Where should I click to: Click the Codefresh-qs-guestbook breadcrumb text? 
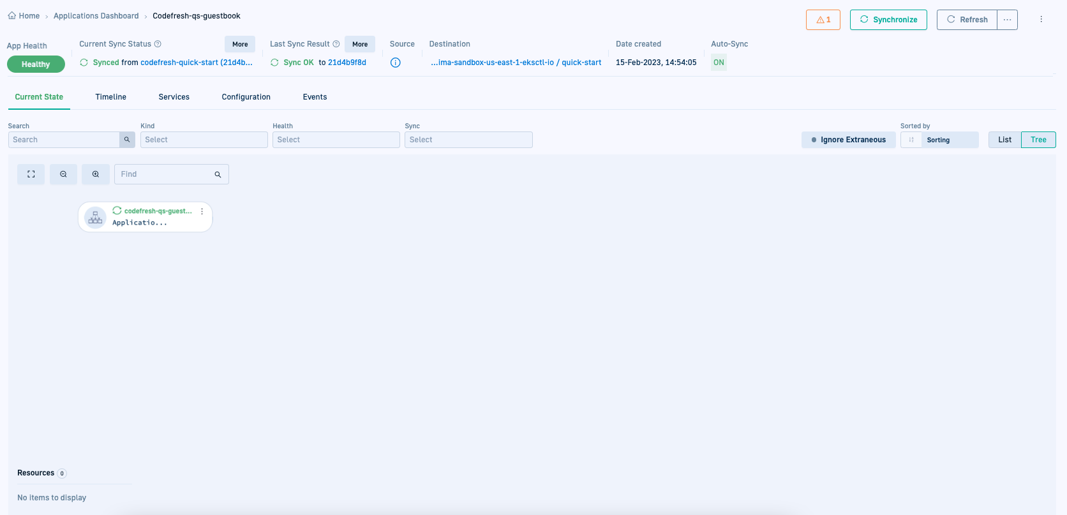pyautogui.click(x=197, y=16)
